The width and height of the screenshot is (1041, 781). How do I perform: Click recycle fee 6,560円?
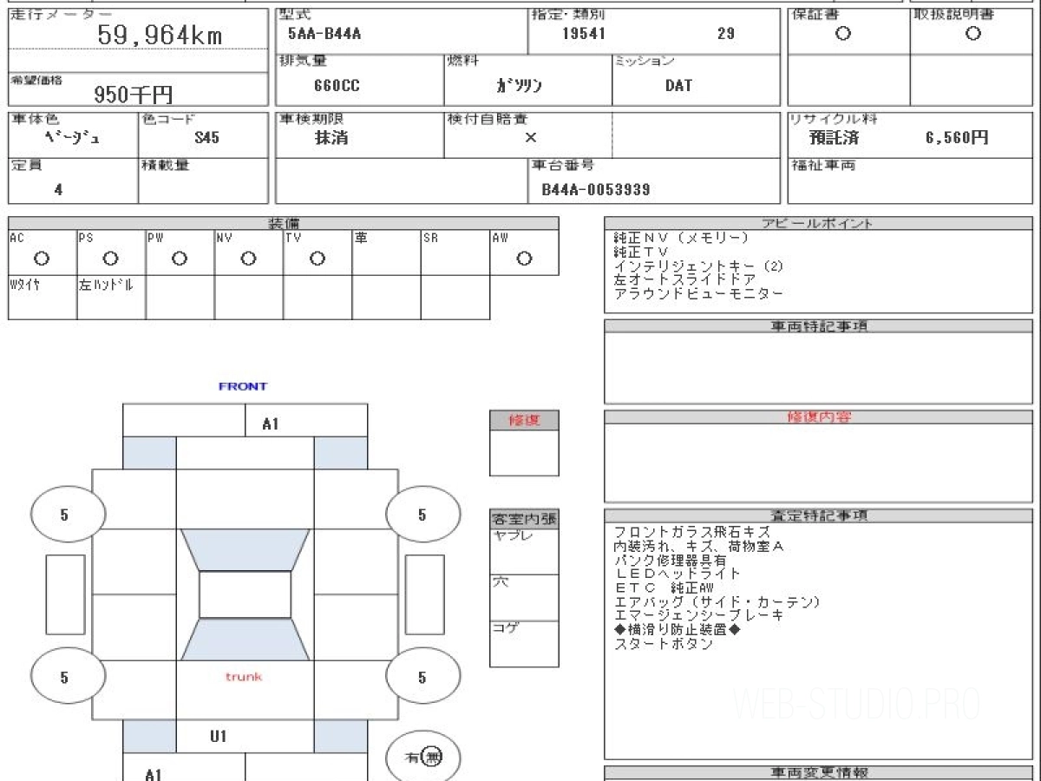[957, 138]
